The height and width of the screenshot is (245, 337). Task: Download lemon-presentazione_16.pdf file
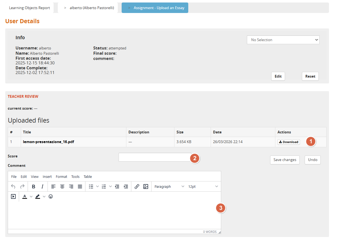(x=289, y=142)
